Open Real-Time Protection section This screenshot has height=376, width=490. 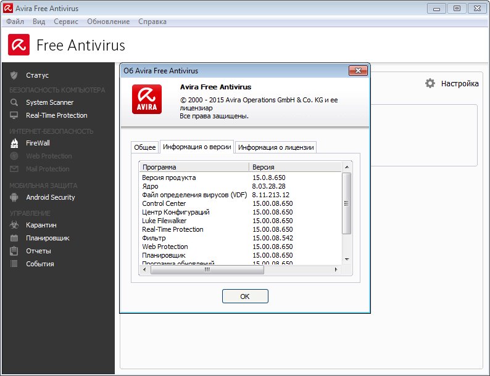coord(57,115)
